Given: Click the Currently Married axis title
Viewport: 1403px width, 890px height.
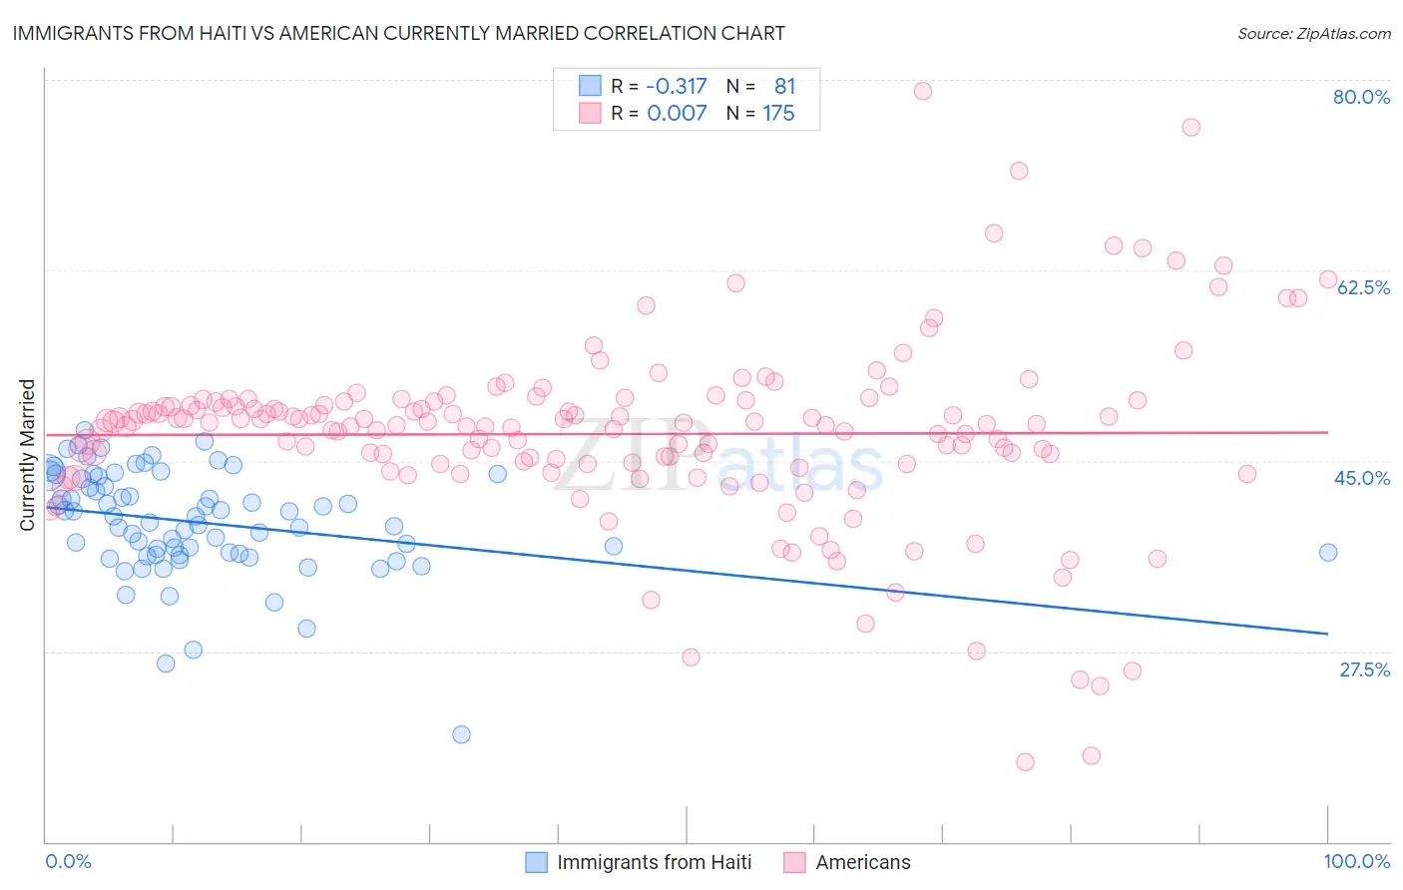Looking at the screenshot, I should 27,455.
